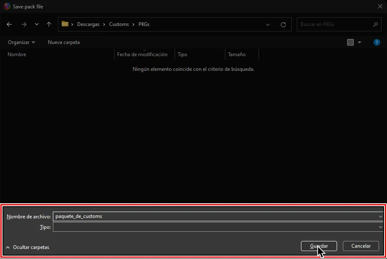The image size is (387, 259).
Task: Expand the address bar history dropdown
Action: (x=268, y=24)
